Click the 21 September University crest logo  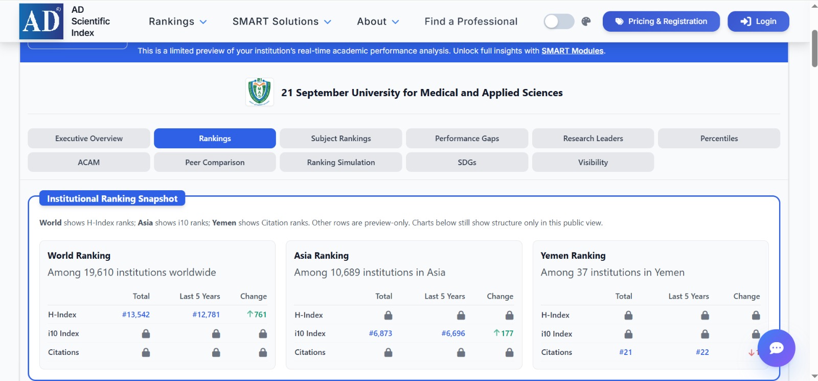tap(260, 92)
